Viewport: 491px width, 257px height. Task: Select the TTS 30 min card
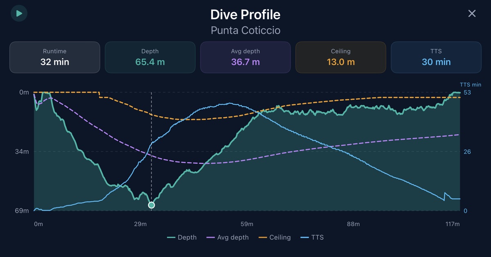pos(436,57)
